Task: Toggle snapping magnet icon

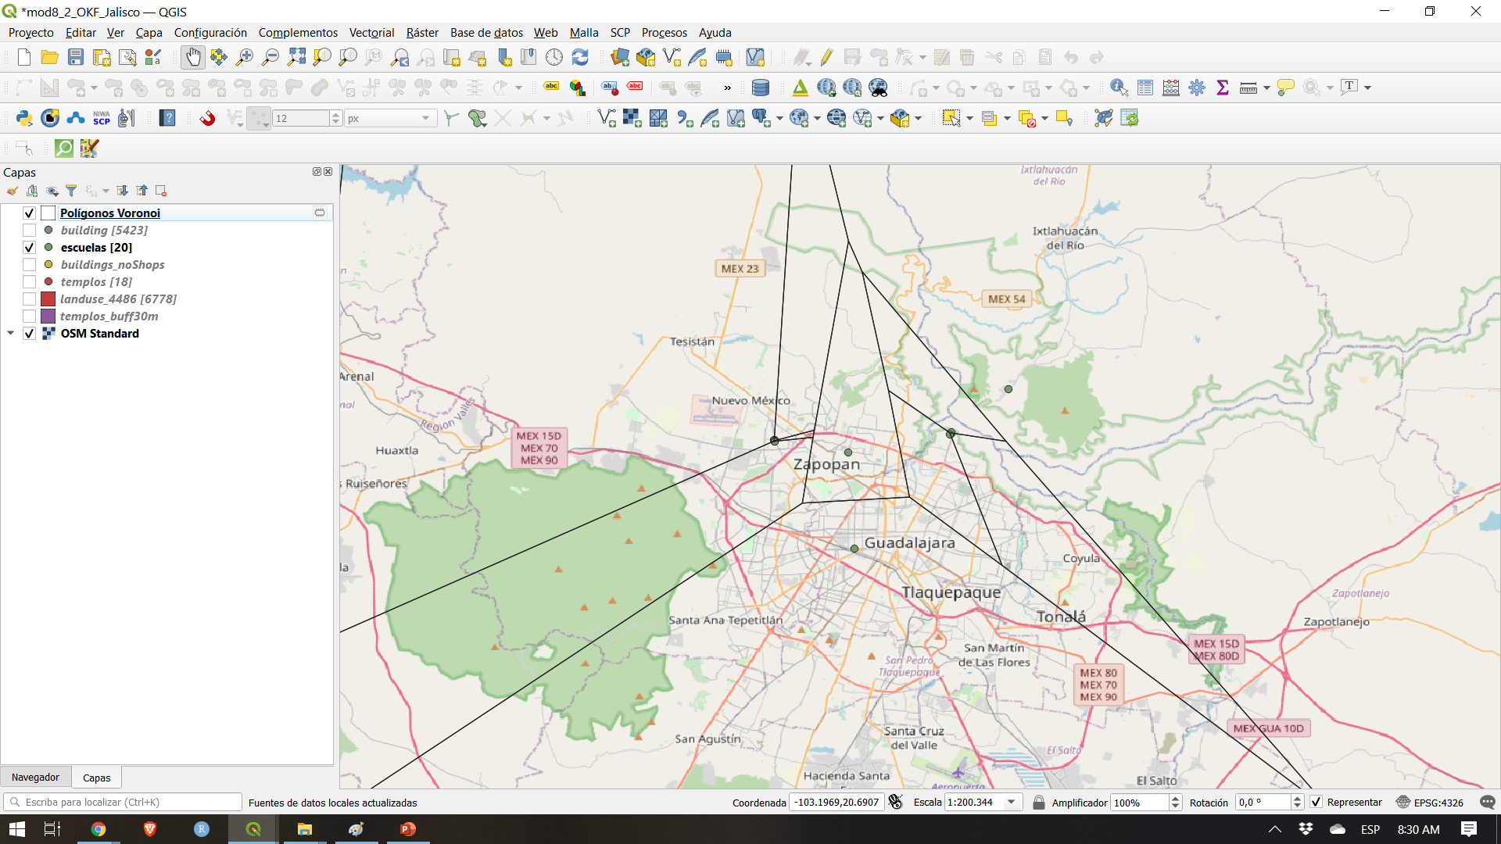Action: pos(207,118)
